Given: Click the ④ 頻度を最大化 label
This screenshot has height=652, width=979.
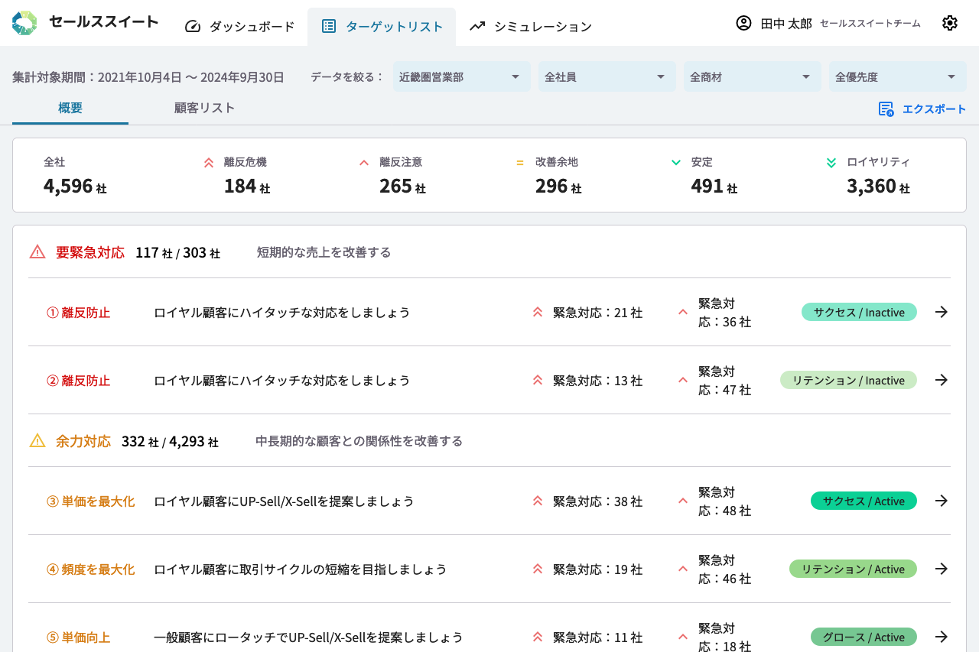Looking at the screenshot, I should (x=91, y=569).
